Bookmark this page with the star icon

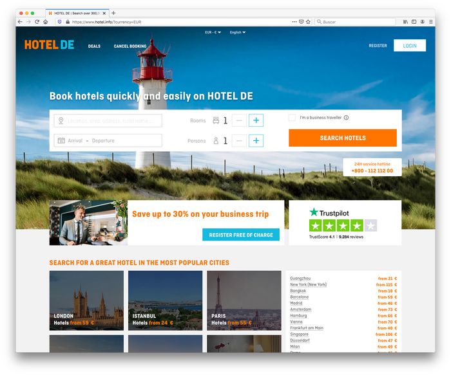[308, 22]
